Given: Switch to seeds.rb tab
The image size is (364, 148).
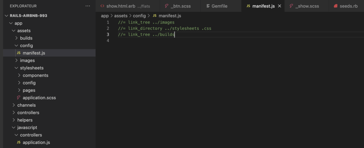Looking at the screenshot, I should point(346,6).
